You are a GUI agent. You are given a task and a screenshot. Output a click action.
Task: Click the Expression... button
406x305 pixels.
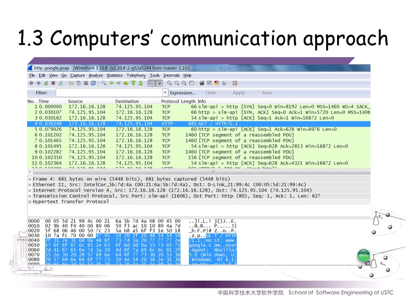point(183,93)
